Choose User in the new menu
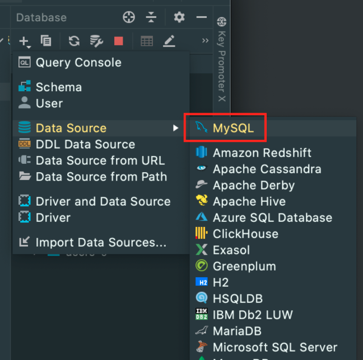This screenshot has width=363, height=360. pyautogui.click(x=101, y=103)
